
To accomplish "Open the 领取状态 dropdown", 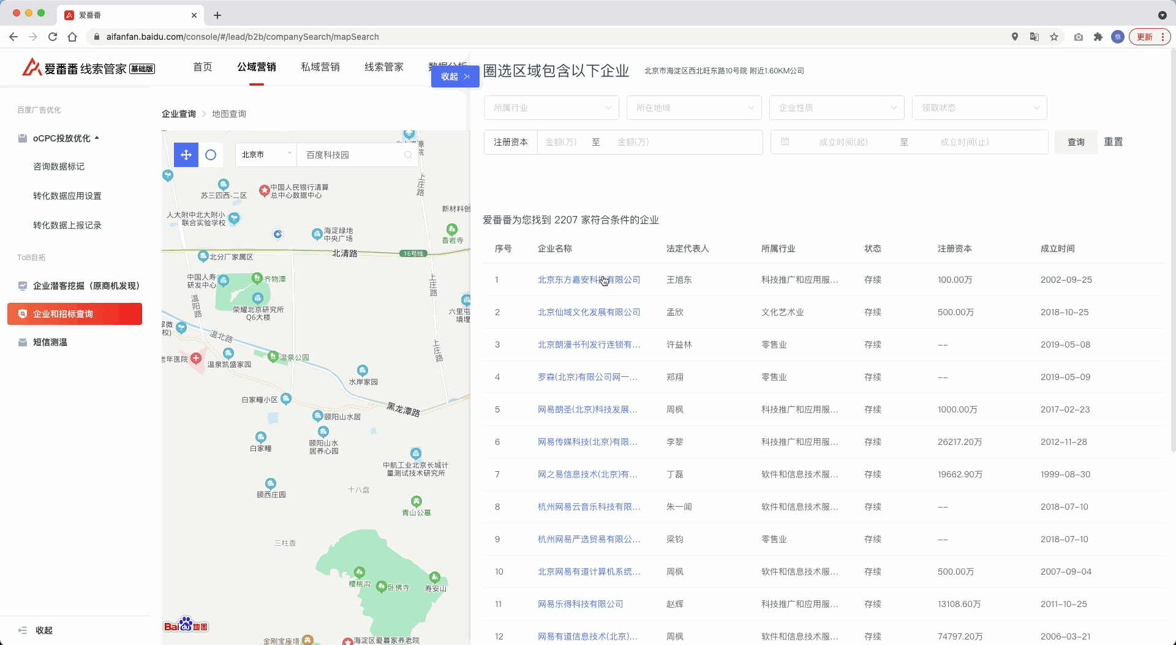I will [979, 108].
